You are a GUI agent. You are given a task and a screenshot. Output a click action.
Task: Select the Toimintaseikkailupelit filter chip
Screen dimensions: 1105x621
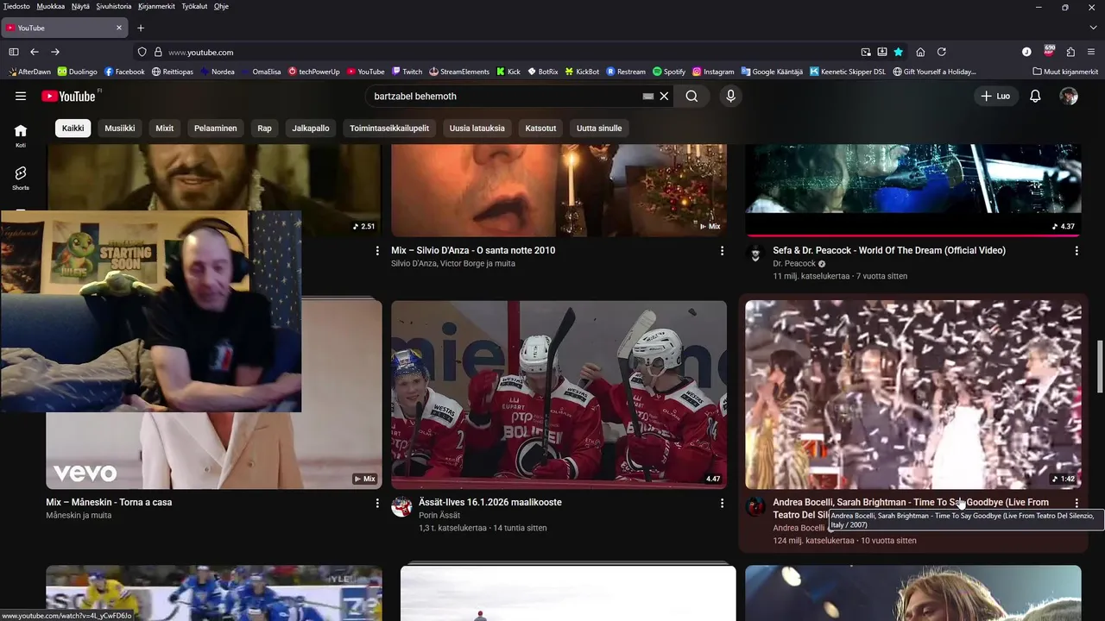pyautogui.click(x=389, y=128)
